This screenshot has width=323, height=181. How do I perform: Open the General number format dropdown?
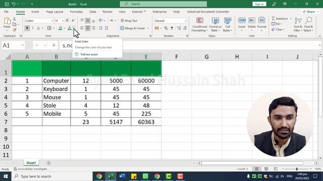click(x=185, y=21)
